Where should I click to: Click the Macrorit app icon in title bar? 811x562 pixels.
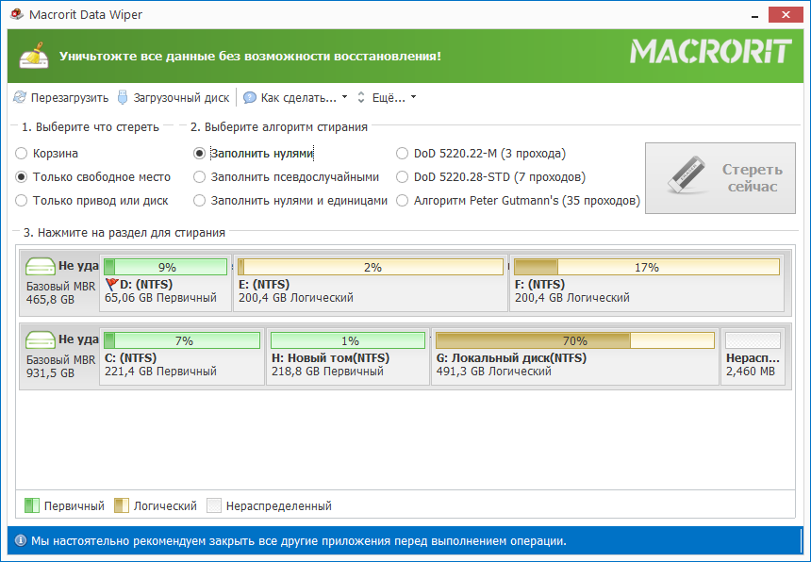tap(14, 15)
